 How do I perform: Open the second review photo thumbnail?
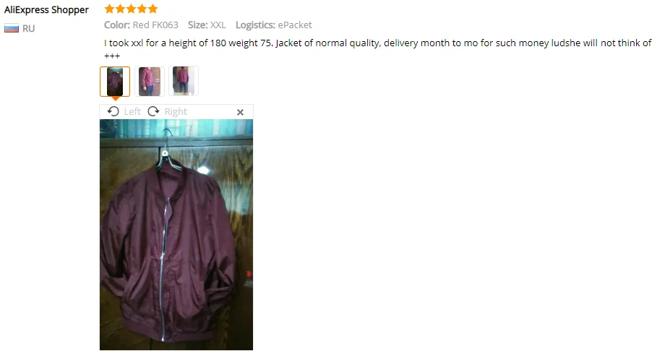point(149,82)
